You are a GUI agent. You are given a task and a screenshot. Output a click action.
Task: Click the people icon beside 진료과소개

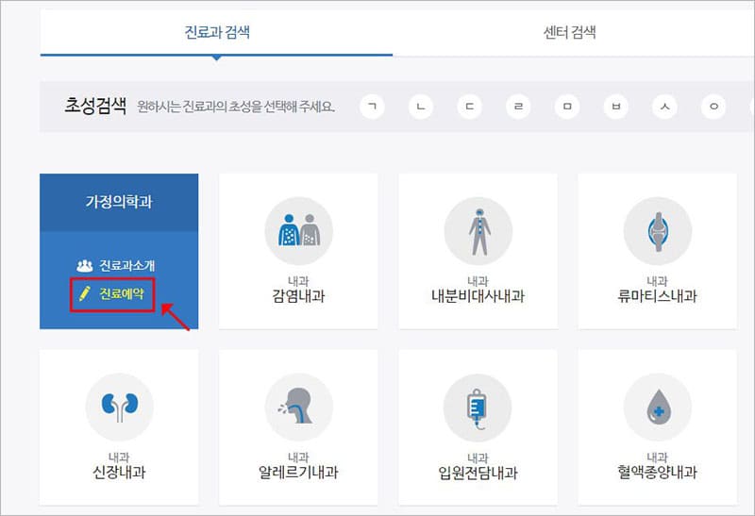point(83,266)
